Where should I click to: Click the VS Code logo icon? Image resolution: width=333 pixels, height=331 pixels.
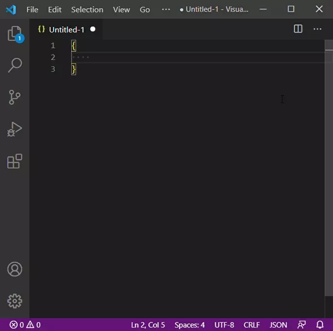click(11, 10)
